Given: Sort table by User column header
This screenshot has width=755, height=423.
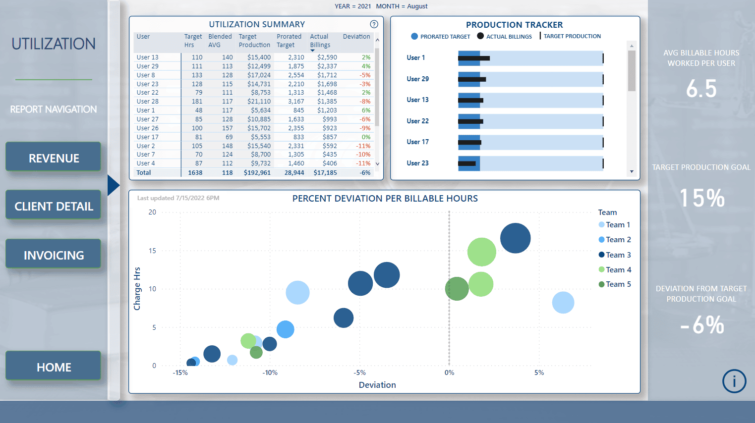Looking at the screenshot, I should coord(143,37).
